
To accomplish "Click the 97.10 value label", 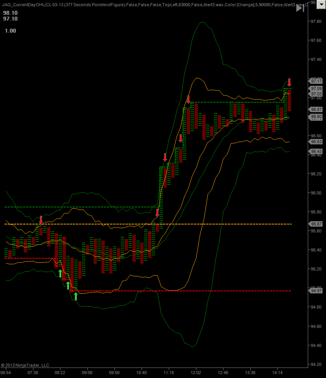I will point(10,19).
